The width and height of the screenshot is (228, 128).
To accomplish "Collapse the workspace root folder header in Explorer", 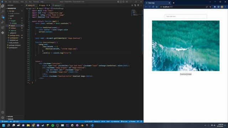I will point(12,9).
